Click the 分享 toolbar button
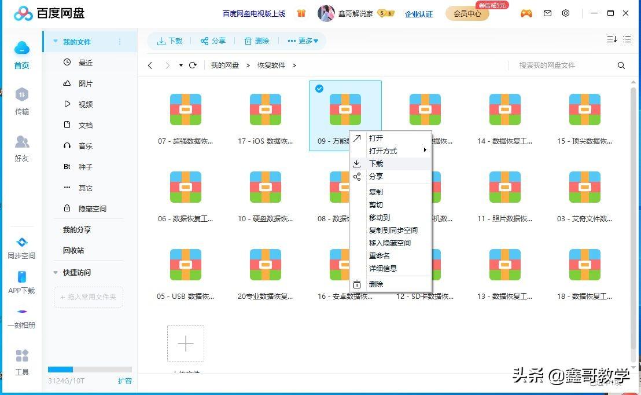 (x=213, y=41)
